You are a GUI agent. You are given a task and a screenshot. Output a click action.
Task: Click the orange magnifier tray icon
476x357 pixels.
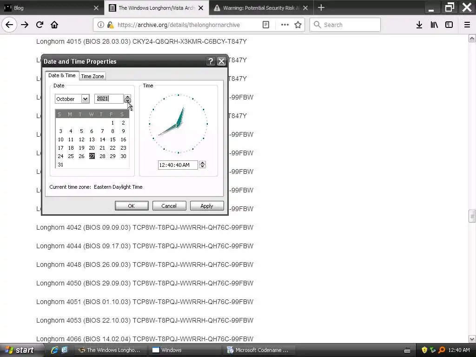(442, 350)
